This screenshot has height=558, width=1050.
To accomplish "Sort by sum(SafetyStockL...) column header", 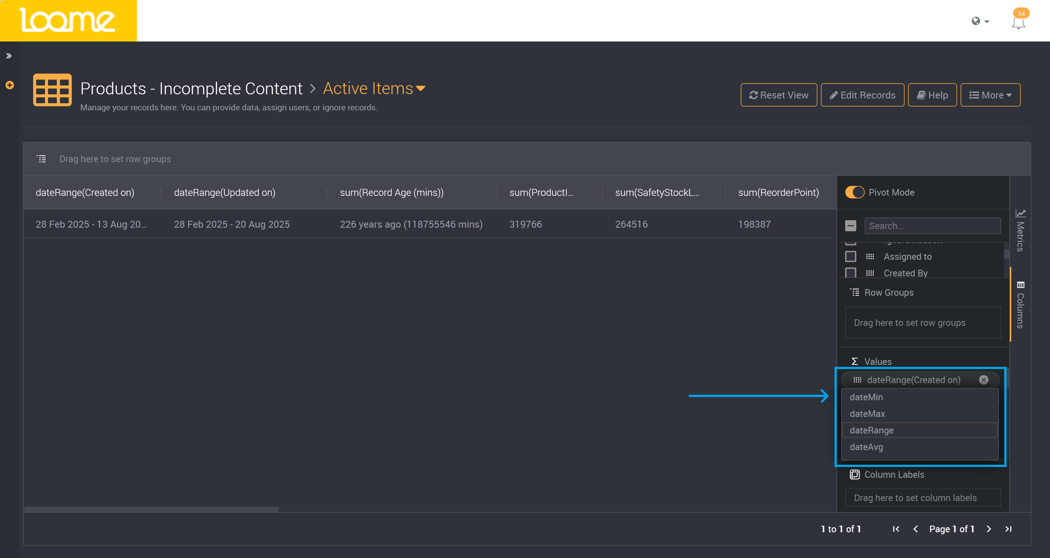I will [x=657, y=192].
